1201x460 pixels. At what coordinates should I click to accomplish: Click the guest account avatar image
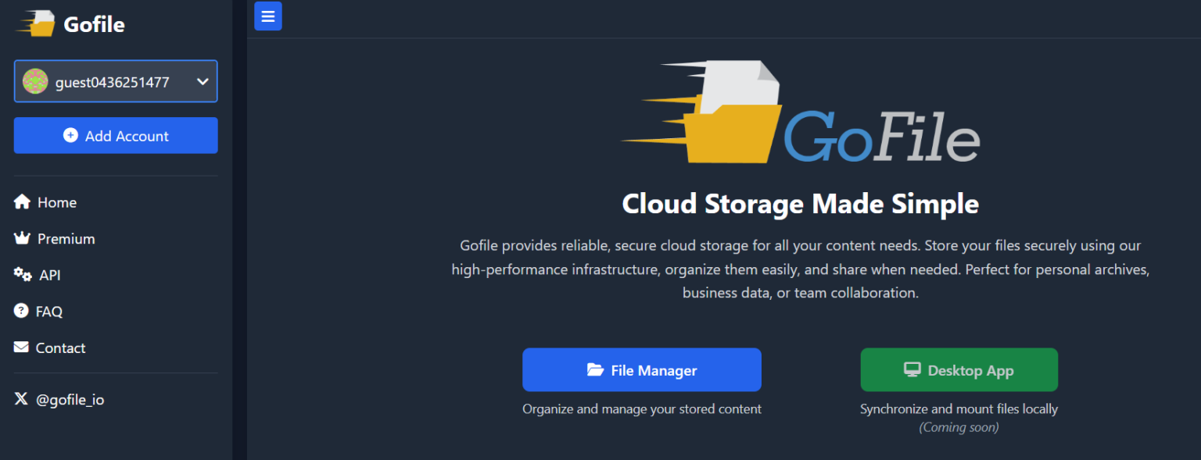[34, 81]
